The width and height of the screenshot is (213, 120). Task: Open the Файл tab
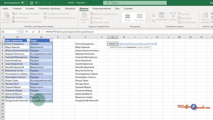click(x=5, y=8)
